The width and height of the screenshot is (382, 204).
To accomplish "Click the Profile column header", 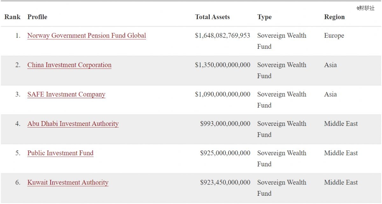I will [x=37, y=17].
